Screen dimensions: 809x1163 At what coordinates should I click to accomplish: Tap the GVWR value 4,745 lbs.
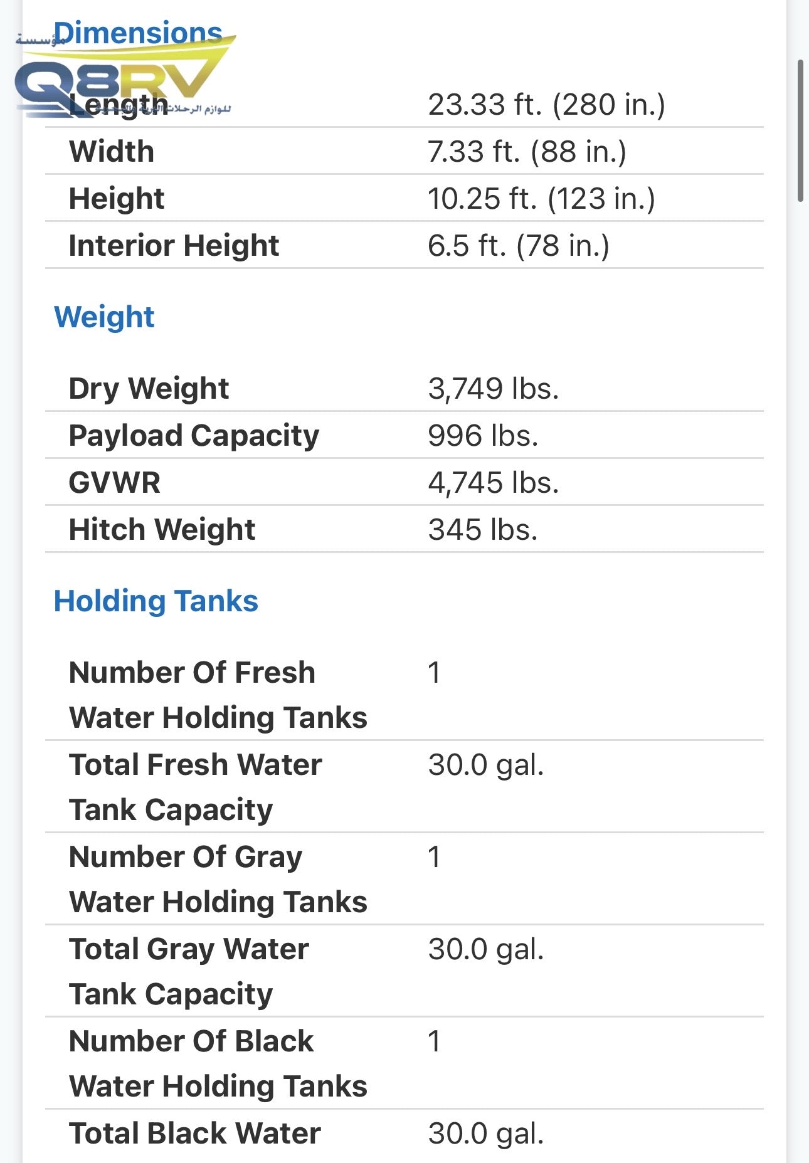pos(493,483)
